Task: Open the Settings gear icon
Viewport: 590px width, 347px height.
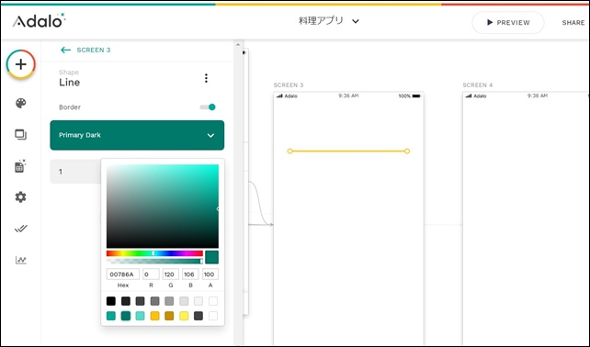Action: click(x=21, y=197)
